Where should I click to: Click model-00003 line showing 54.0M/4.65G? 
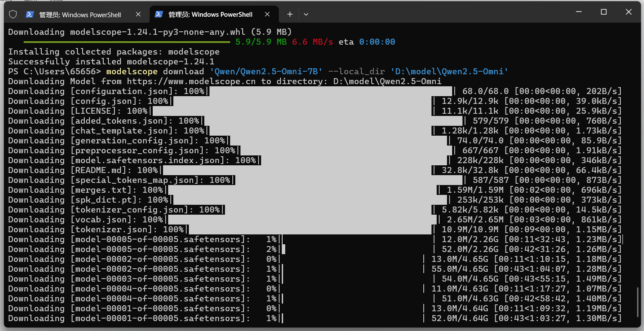(315, 279)
